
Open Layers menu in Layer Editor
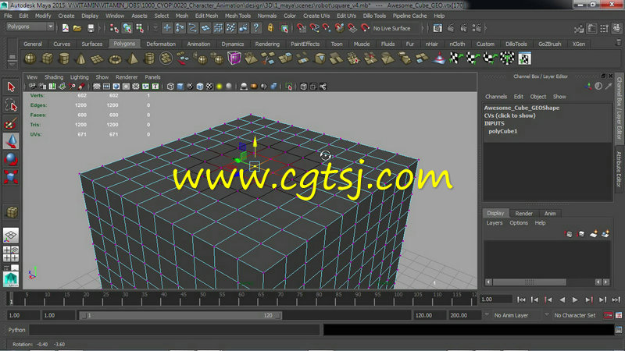coord(495,223)
